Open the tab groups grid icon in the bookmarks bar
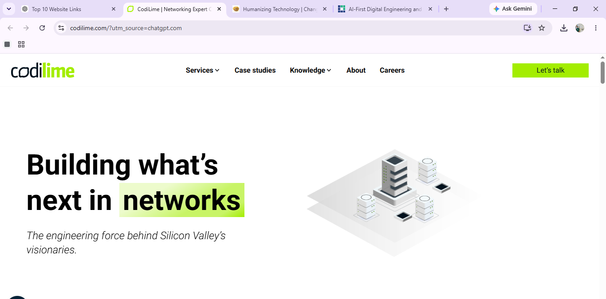Image resolution: width=606 pixels, height=299 pixels. click(x=21, y=44)
